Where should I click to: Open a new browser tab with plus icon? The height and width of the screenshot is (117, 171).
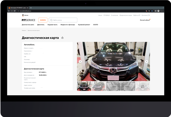point(31,8)
